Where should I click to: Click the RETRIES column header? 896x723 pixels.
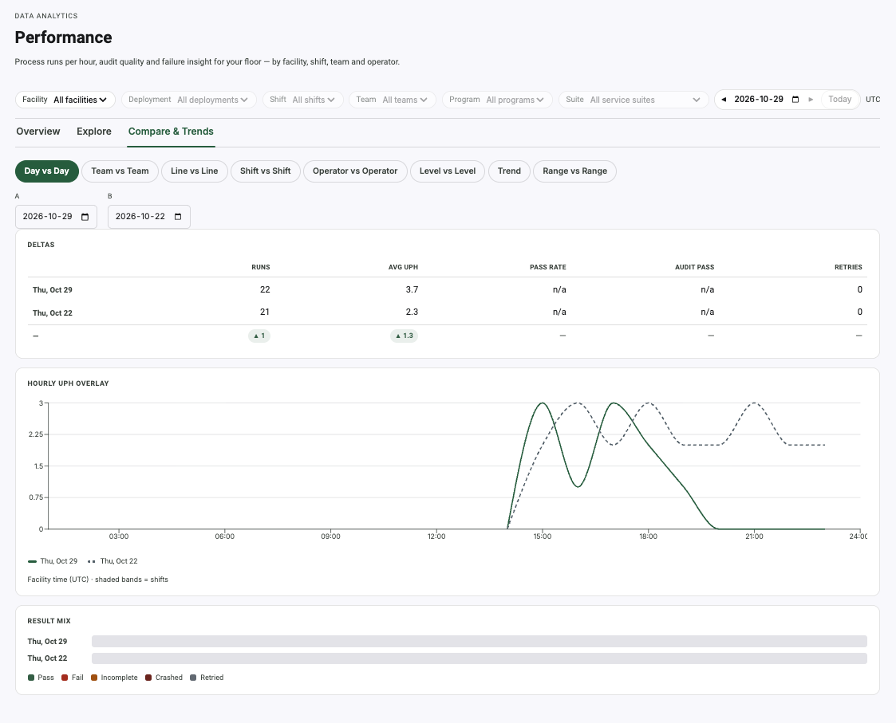tap(848, 267)
